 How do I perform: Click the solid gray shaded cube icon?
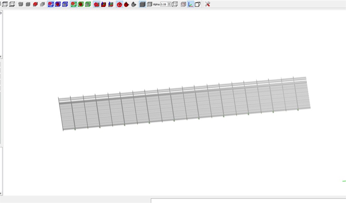[142, 4]
